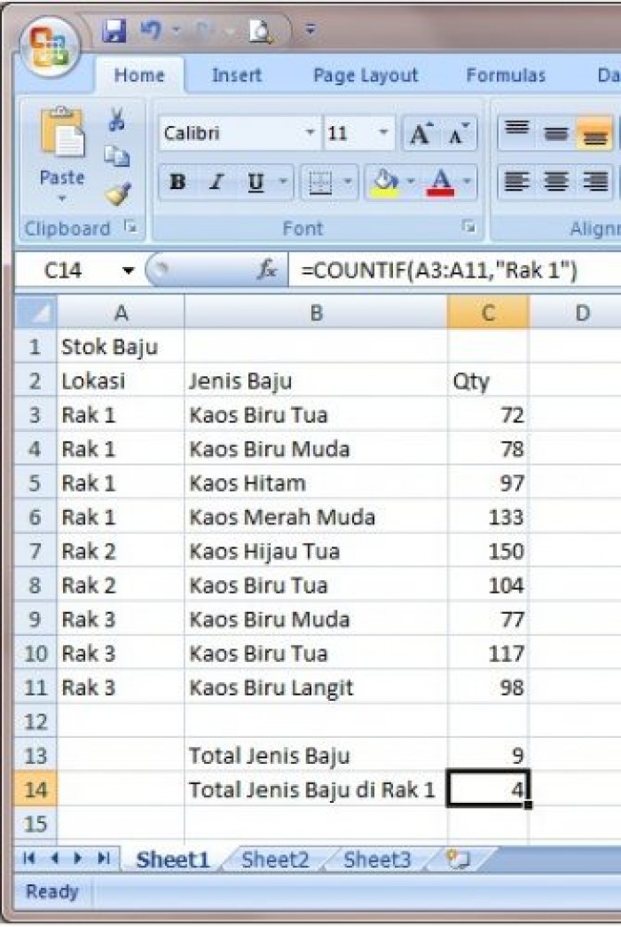Open the Underline style dropdown arrow
This screenshot has height=927, width=621.
click(283, 182)
